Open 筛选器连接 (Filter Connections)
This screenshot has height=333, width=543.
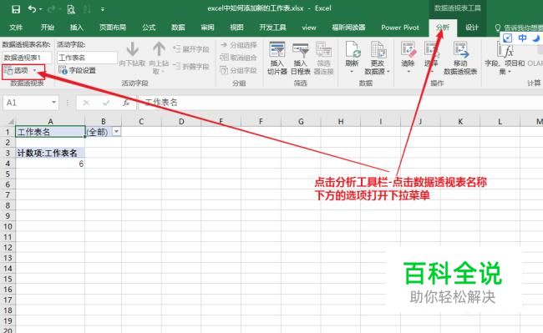pos(323,58)
